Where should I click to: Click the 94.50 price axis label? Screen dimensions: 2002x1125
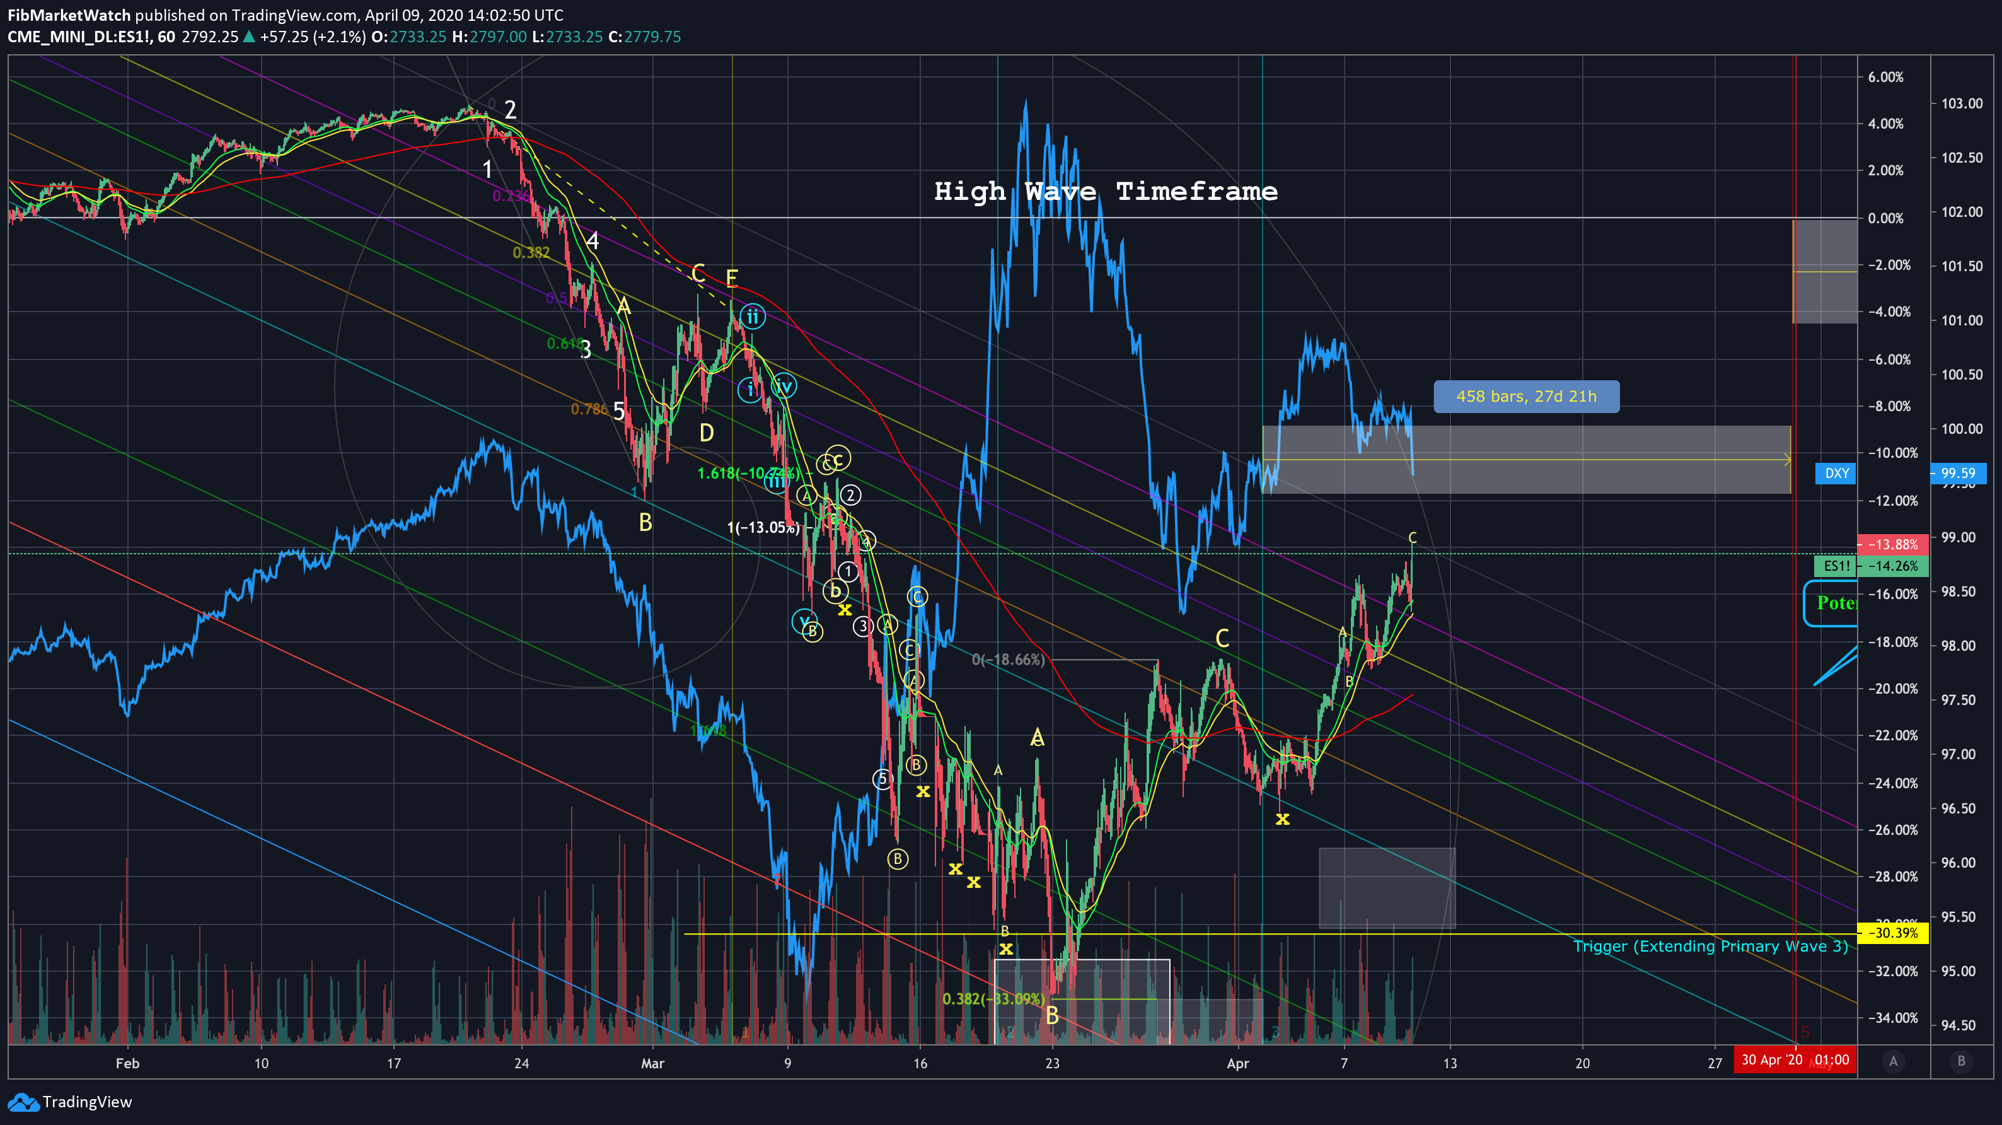[1958, 1025]
